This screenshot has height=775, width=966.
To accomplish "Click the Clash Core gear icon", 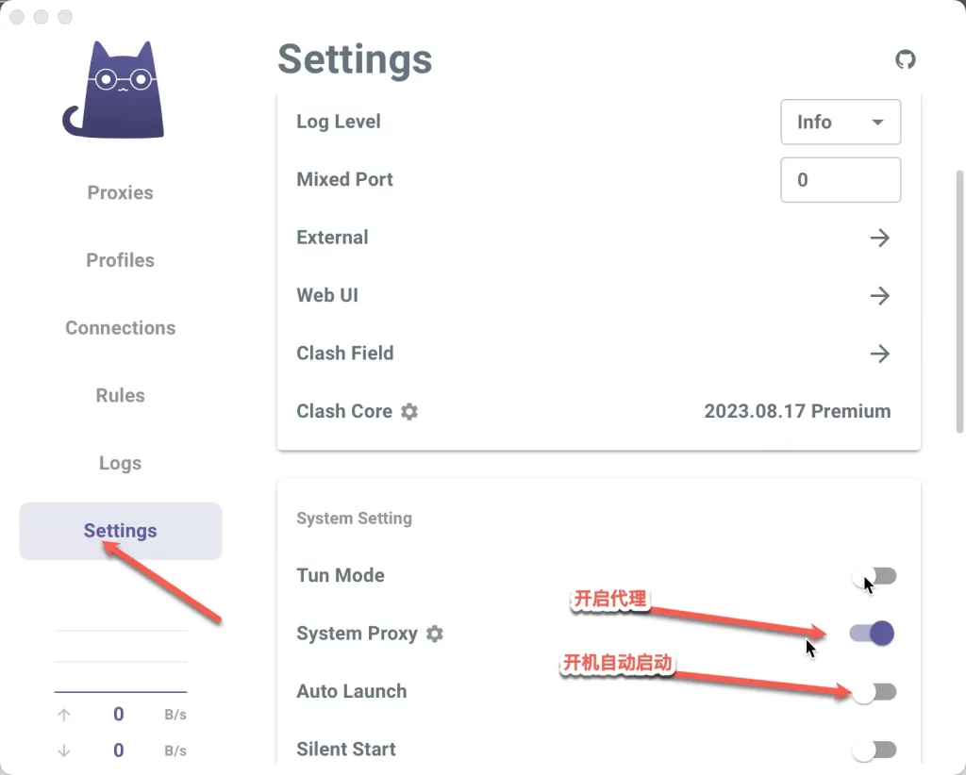I will [x=409, y=411].
